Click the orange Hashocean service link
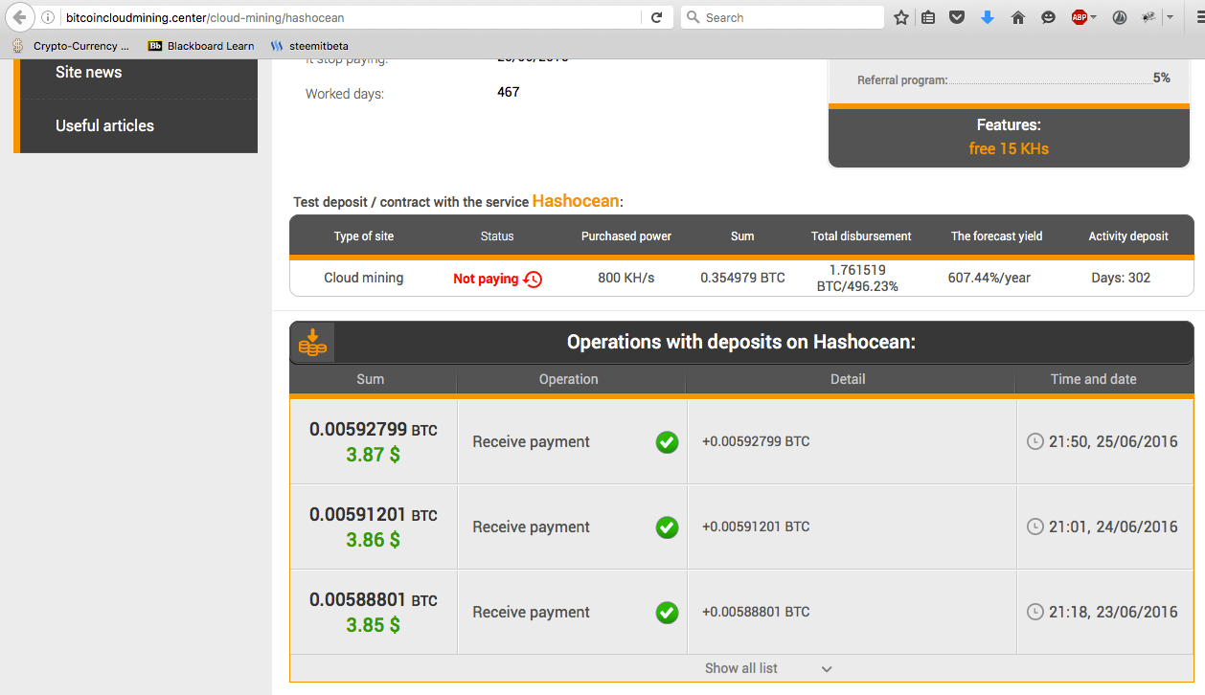 [576, 201]
